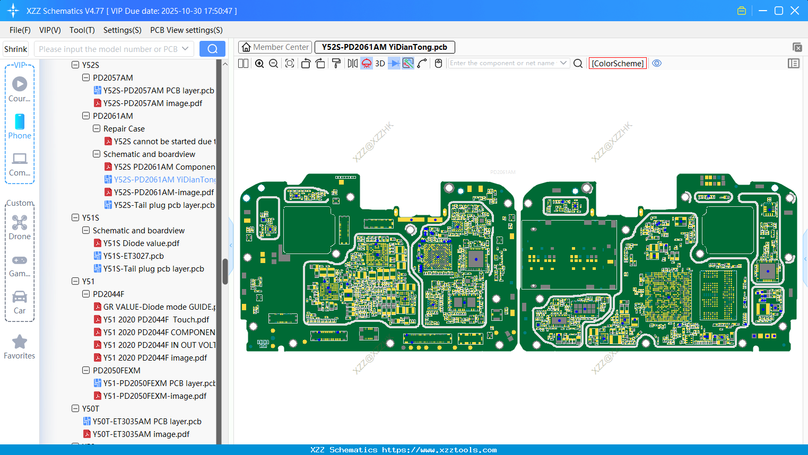
Task: Toggle the eye visibility icon
Action: pos(657,63)
